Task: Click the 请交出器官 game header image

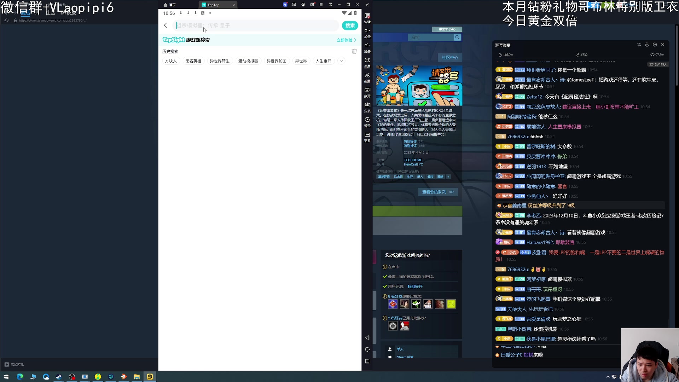Action: tap(419, 85)
